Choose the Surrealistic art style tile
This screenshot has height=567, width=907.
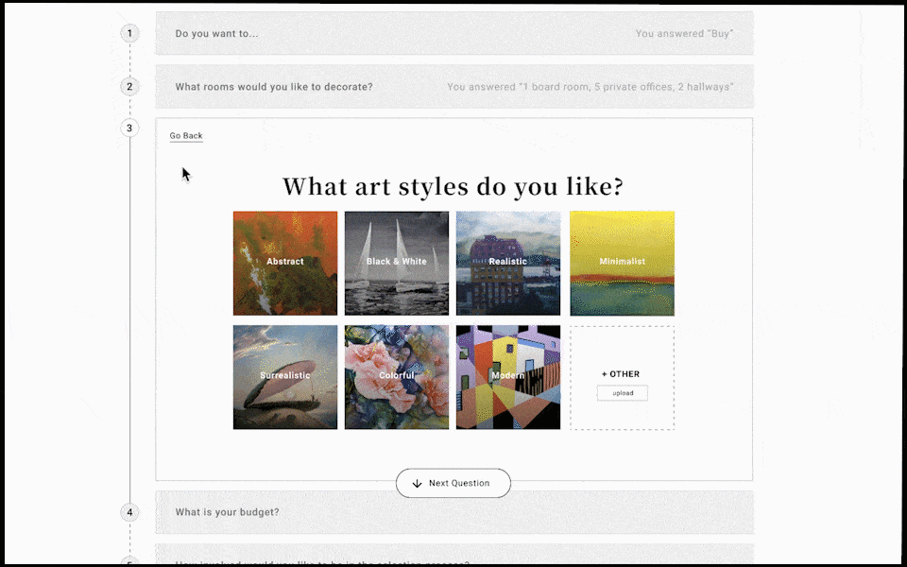coord(285,377)
